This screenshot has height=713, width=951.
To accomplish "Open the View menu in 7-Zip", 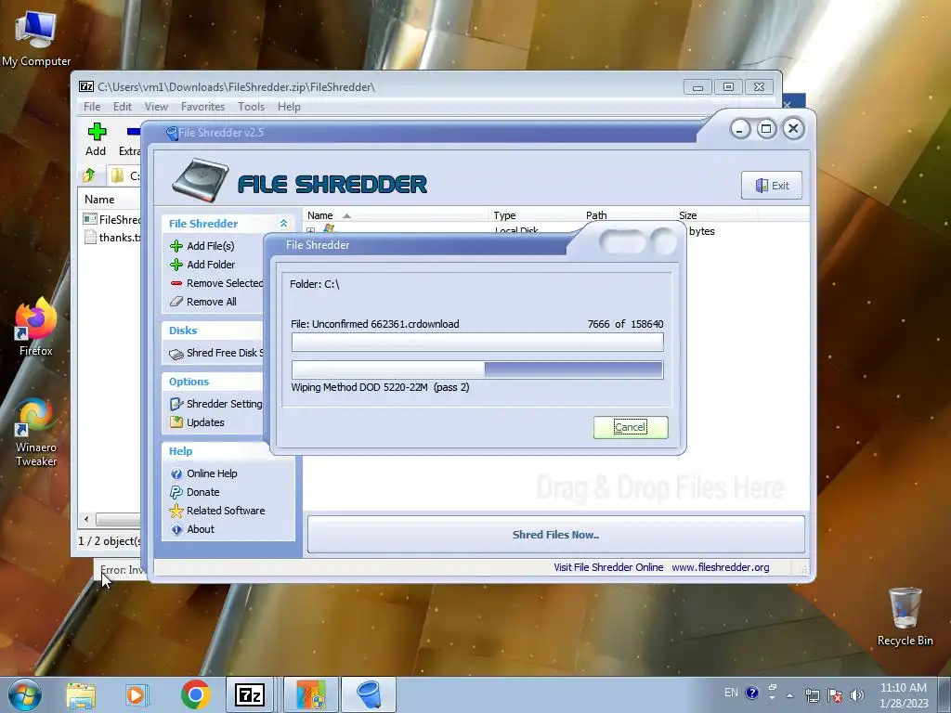I will click(x=156, y=106).
